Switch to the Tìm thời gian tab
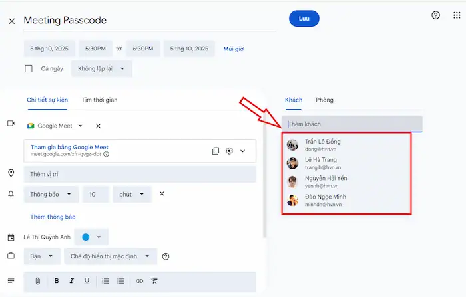This screenshot has height=297, width=466. (x=99, y=100)
